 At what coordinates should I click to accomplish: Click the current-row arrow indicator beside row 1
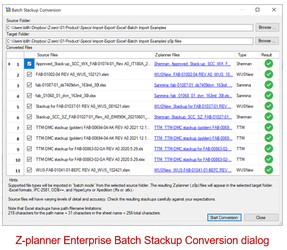click(9, 64)
